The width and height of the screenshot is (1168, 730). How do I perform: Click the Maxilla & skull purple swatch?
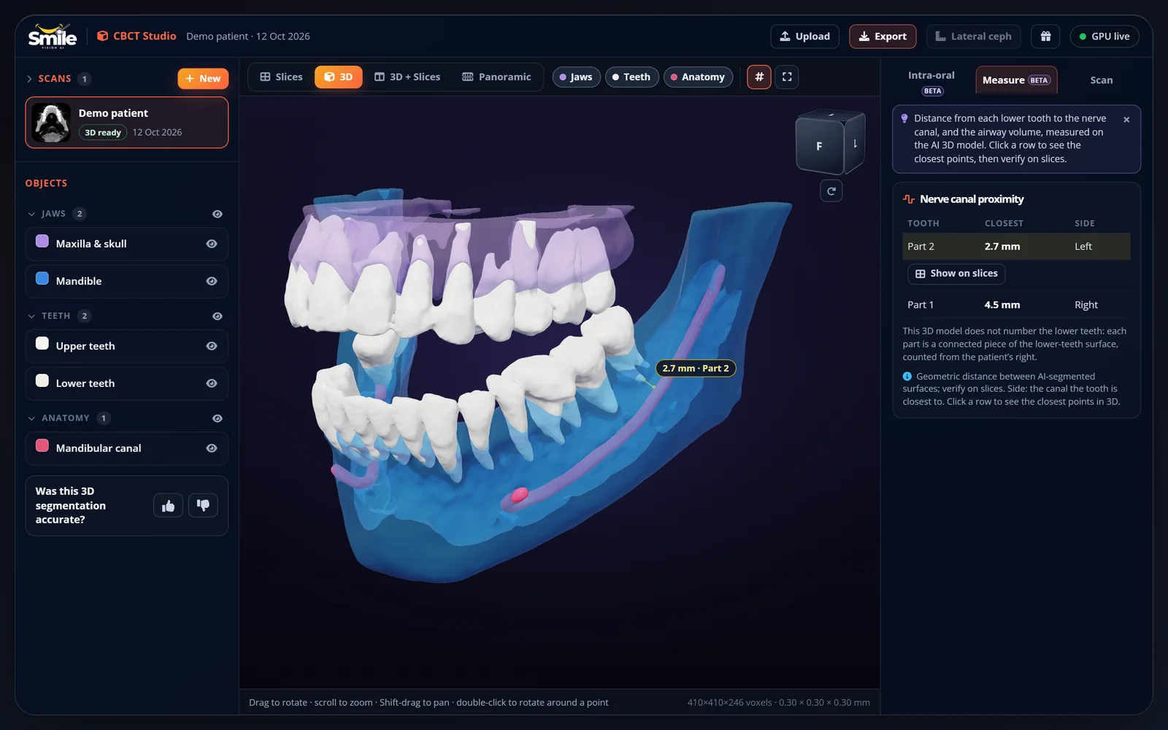point(42,242)
